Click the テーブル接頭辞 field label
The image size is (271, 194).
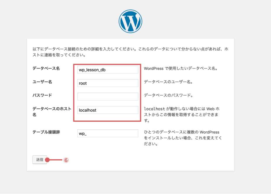pos(46,132)
